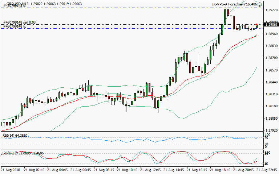Click the 21 Aug 02:45 time label
Screen dimensions: 279x174
[34, 170]
